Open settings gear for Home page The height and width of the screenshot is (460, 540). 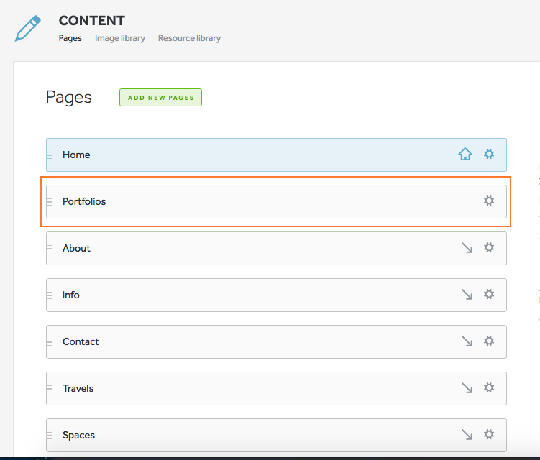489,154
